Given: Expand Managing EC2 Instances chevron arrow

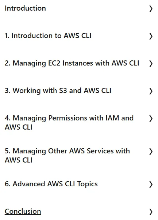Looking at the screenshot, I should click(151, 64).
